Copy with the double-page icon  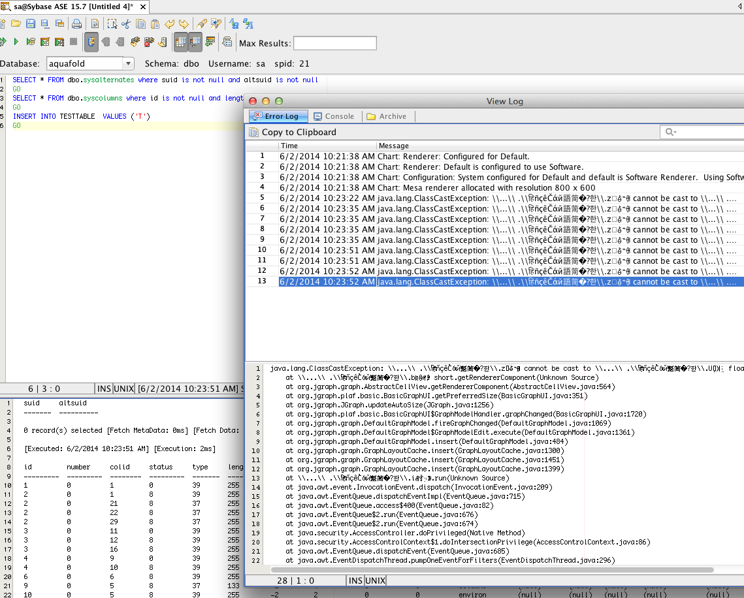(140, 24)
